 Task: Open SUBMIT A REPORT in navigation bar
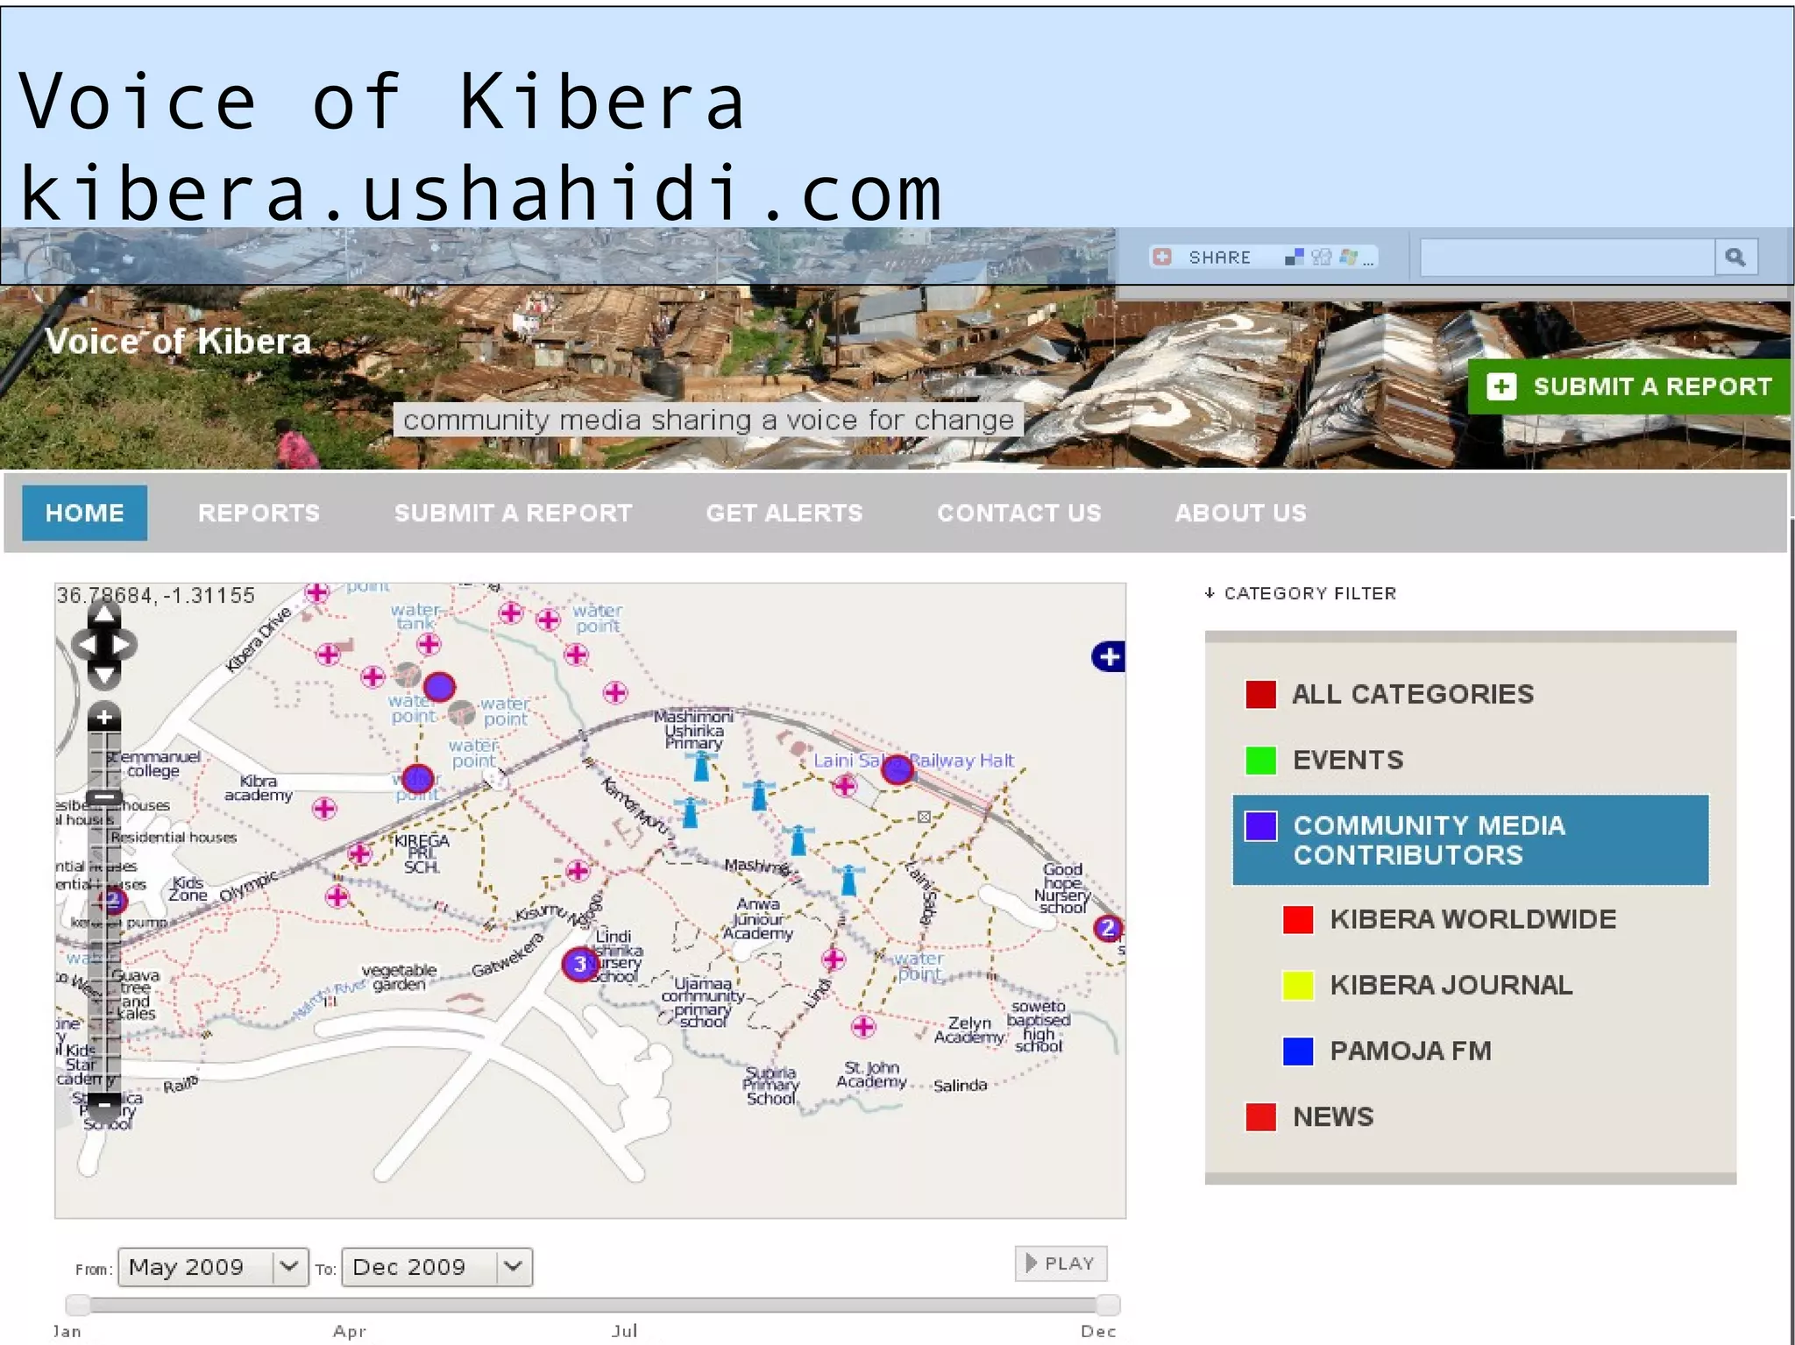(x=513, y=513)
